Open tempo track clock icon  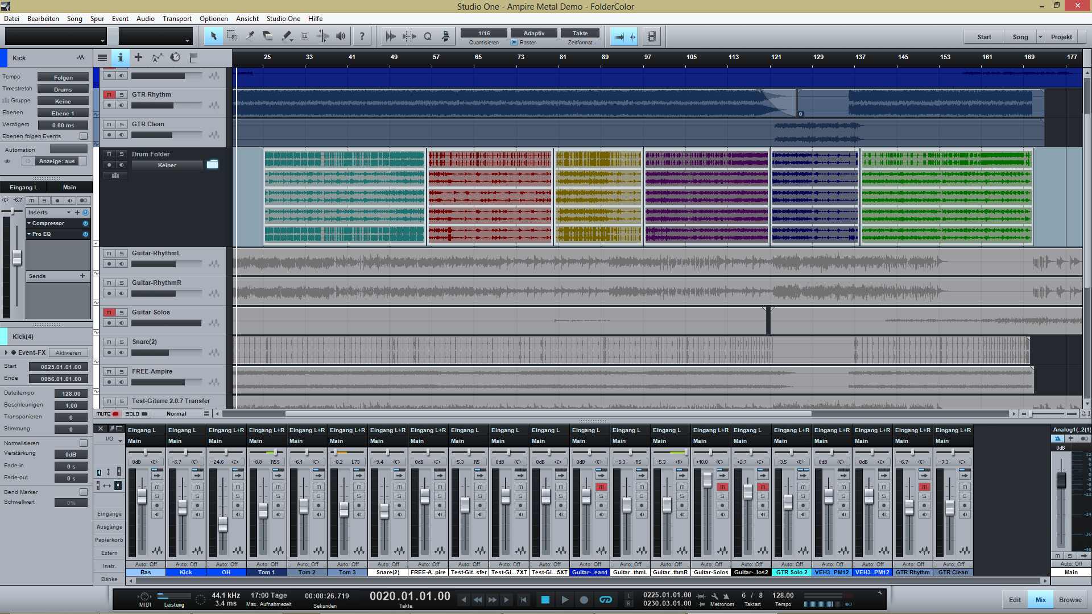[175, 57]
